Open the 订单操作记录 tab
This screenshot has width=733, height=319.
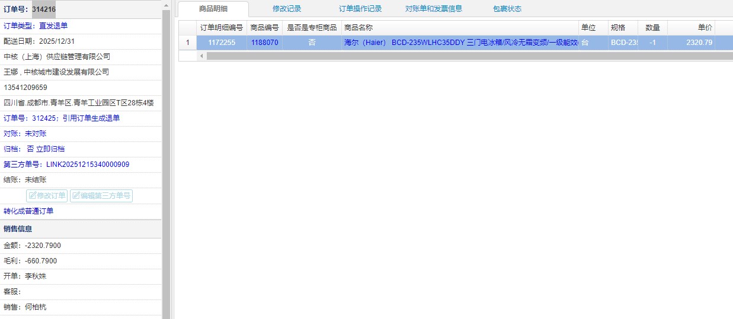click(x=360, y=9)
